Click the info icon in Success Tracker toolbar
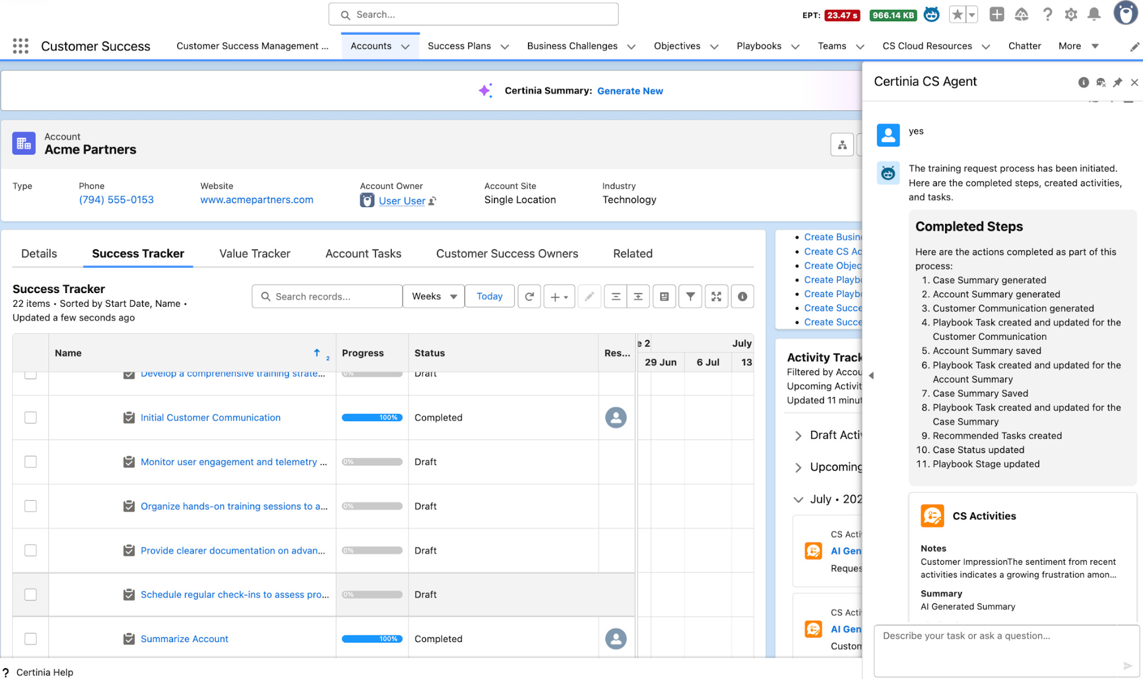Image resolution: width=1143 pixels, height=679 pixels. pos(742,297)
